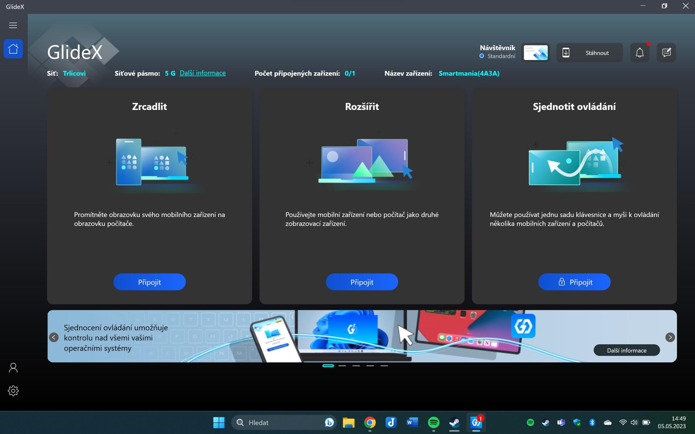Open volume speaker tray icon
This screenshot has height=434, width=695.
tap(634, 422)
